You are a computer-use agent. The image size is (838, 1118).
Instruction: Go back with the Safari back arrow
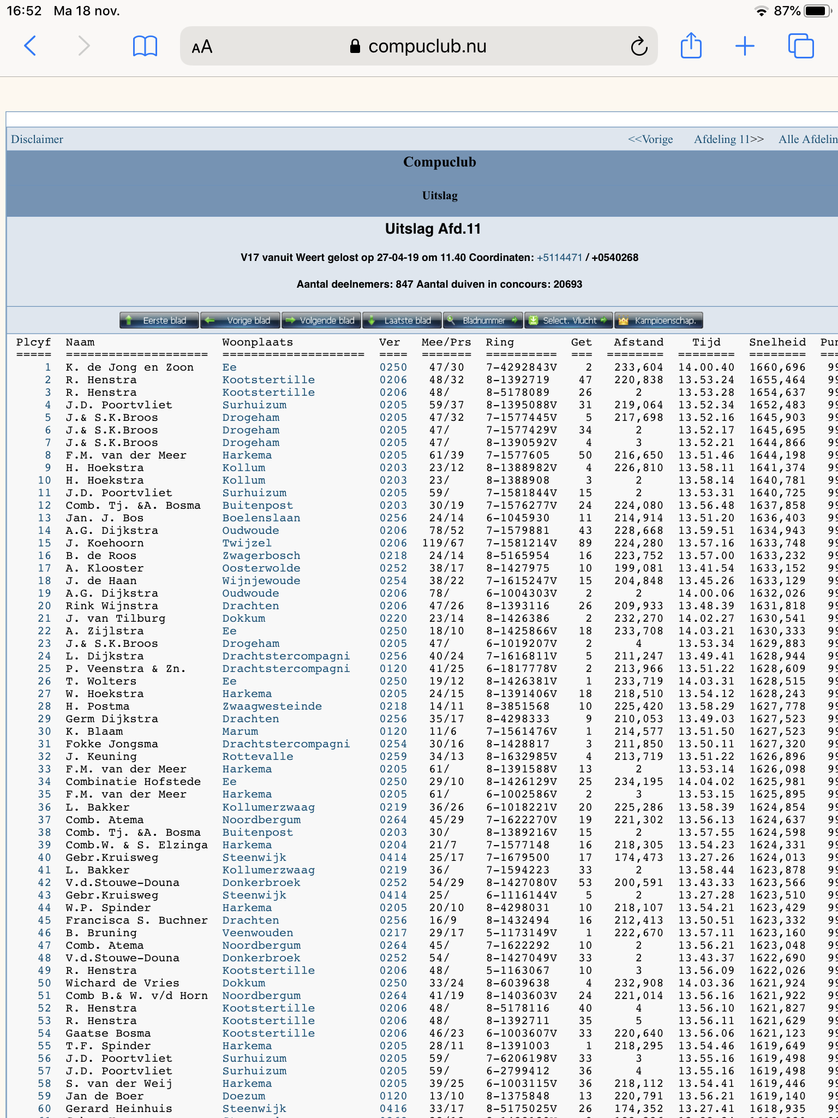coord(31,46)
